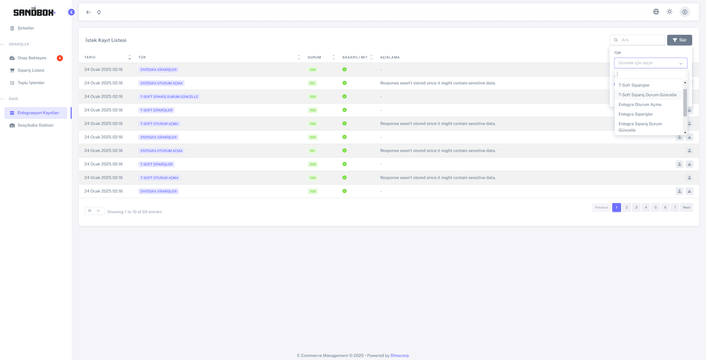Click the refresh icon in top bar
The image size is (706, 360).
(x=99, y=12)
